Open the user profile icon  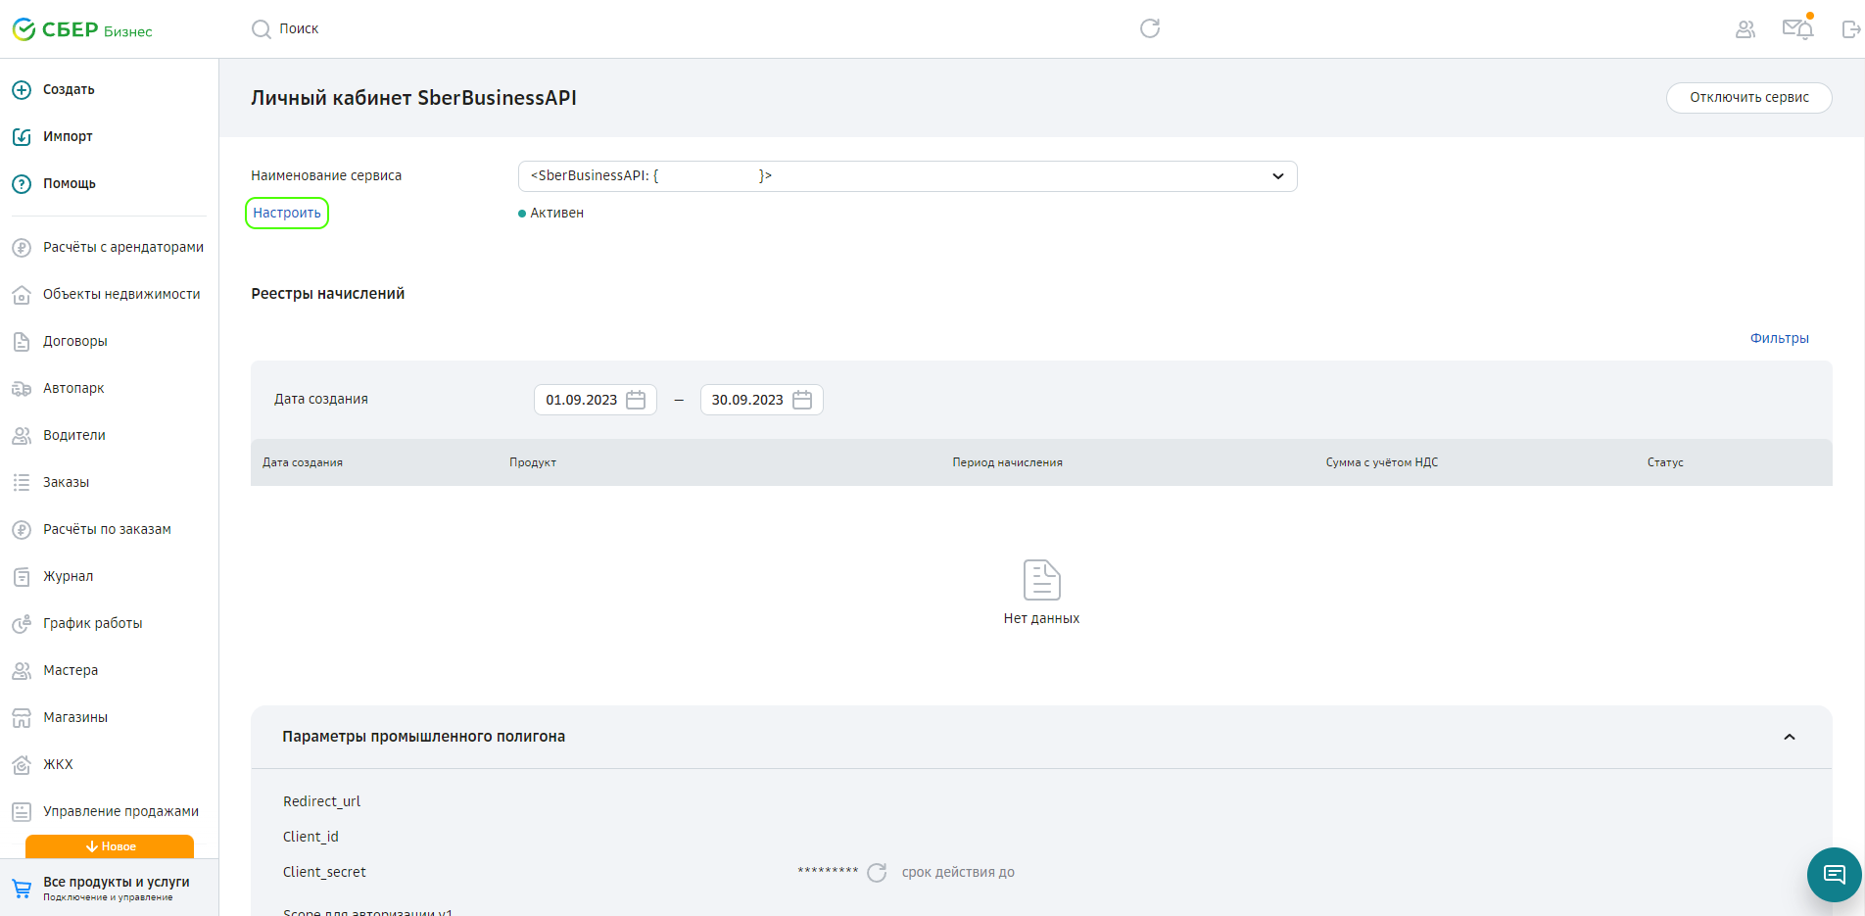pyautogui.click(x=1745, y=29)
